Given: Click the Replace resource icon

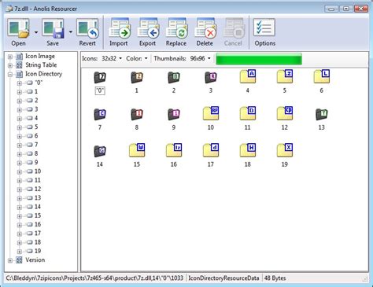Looking at the screenshot, I should pos(176,28).
